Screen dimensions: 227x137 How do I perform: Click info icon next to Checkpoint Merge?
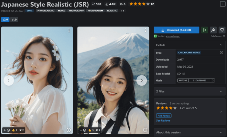point(221,53)
